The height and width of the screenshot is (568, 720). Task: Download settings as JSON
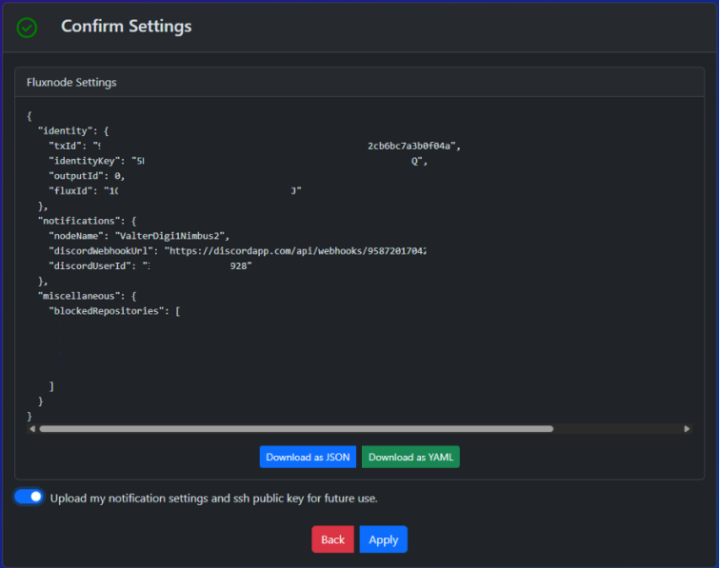308,457
